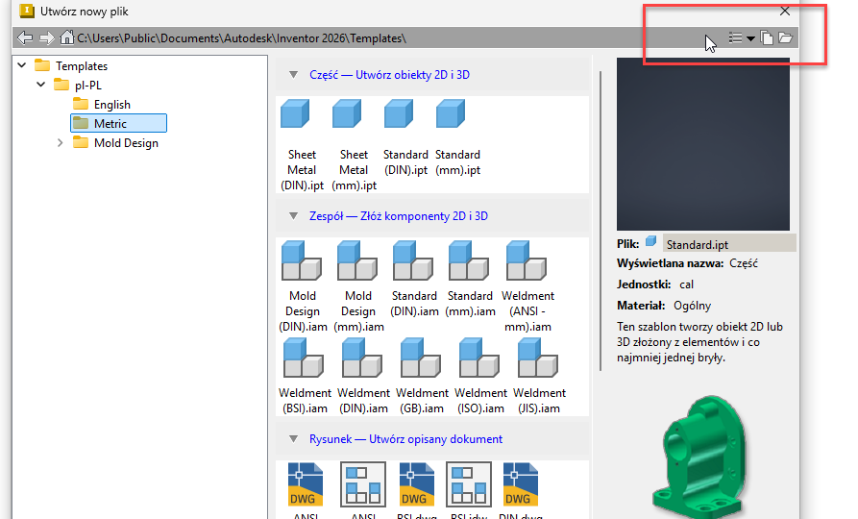Viewport: 858px width, 519px height.
Task: Close the Utwórz nowy plik dialog
Action: (x=785, y=11)
